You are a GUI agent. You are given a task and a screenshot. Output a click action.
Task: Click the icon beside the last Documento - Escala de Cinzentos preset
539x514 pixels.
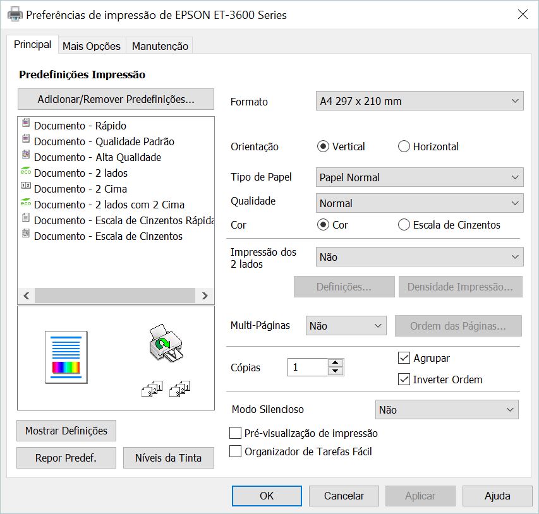(26, 233)
